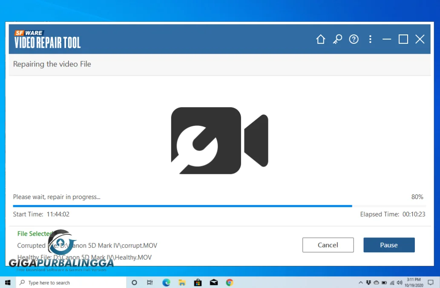This screenshot has width=440, height=288.
Task: Open the Wi-Fi network tray icon
Action: coord(392,282)
